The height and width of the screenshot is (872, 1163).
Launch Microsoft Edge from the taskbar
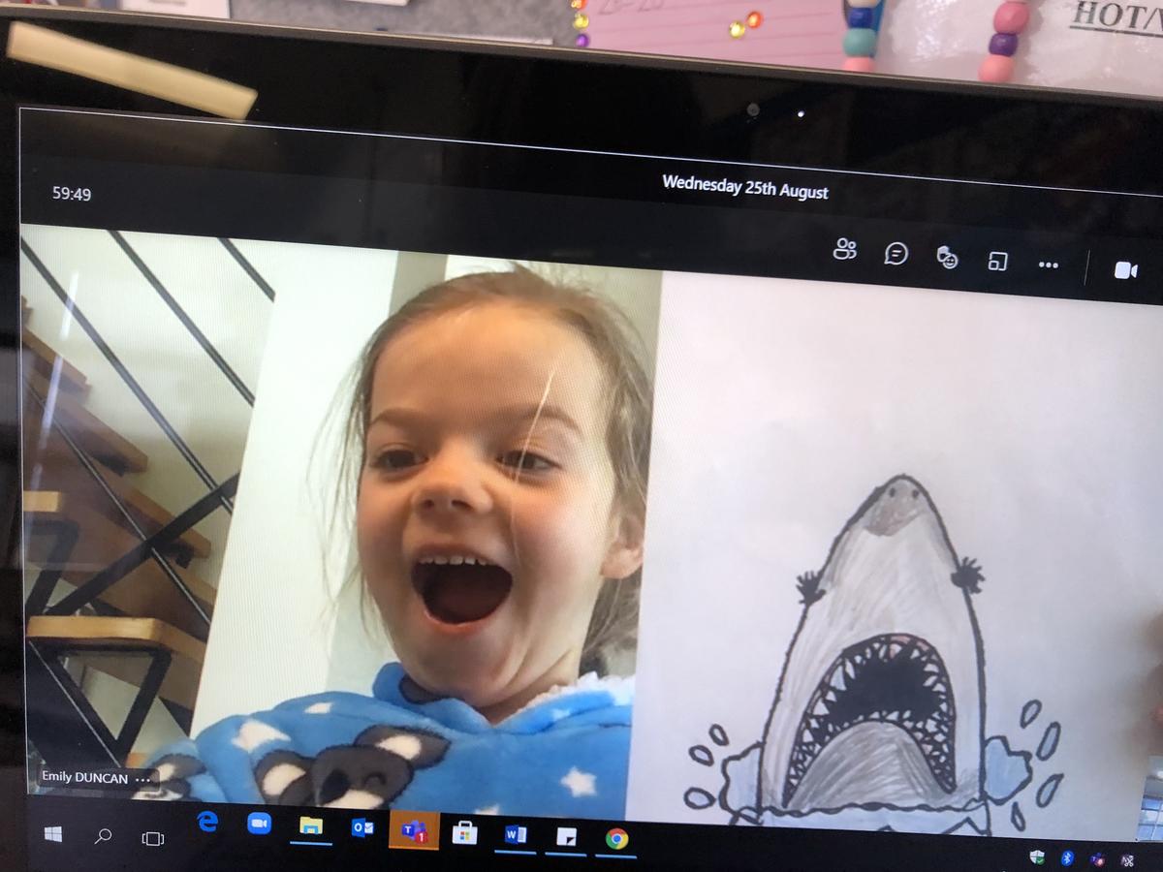point(207,822)
